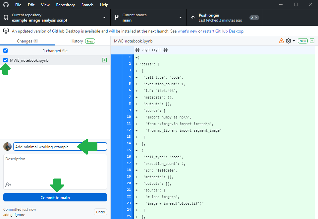
Task: Click added-file status icon beside MWE_notebook.ipynb
Action: pos(104,60)
